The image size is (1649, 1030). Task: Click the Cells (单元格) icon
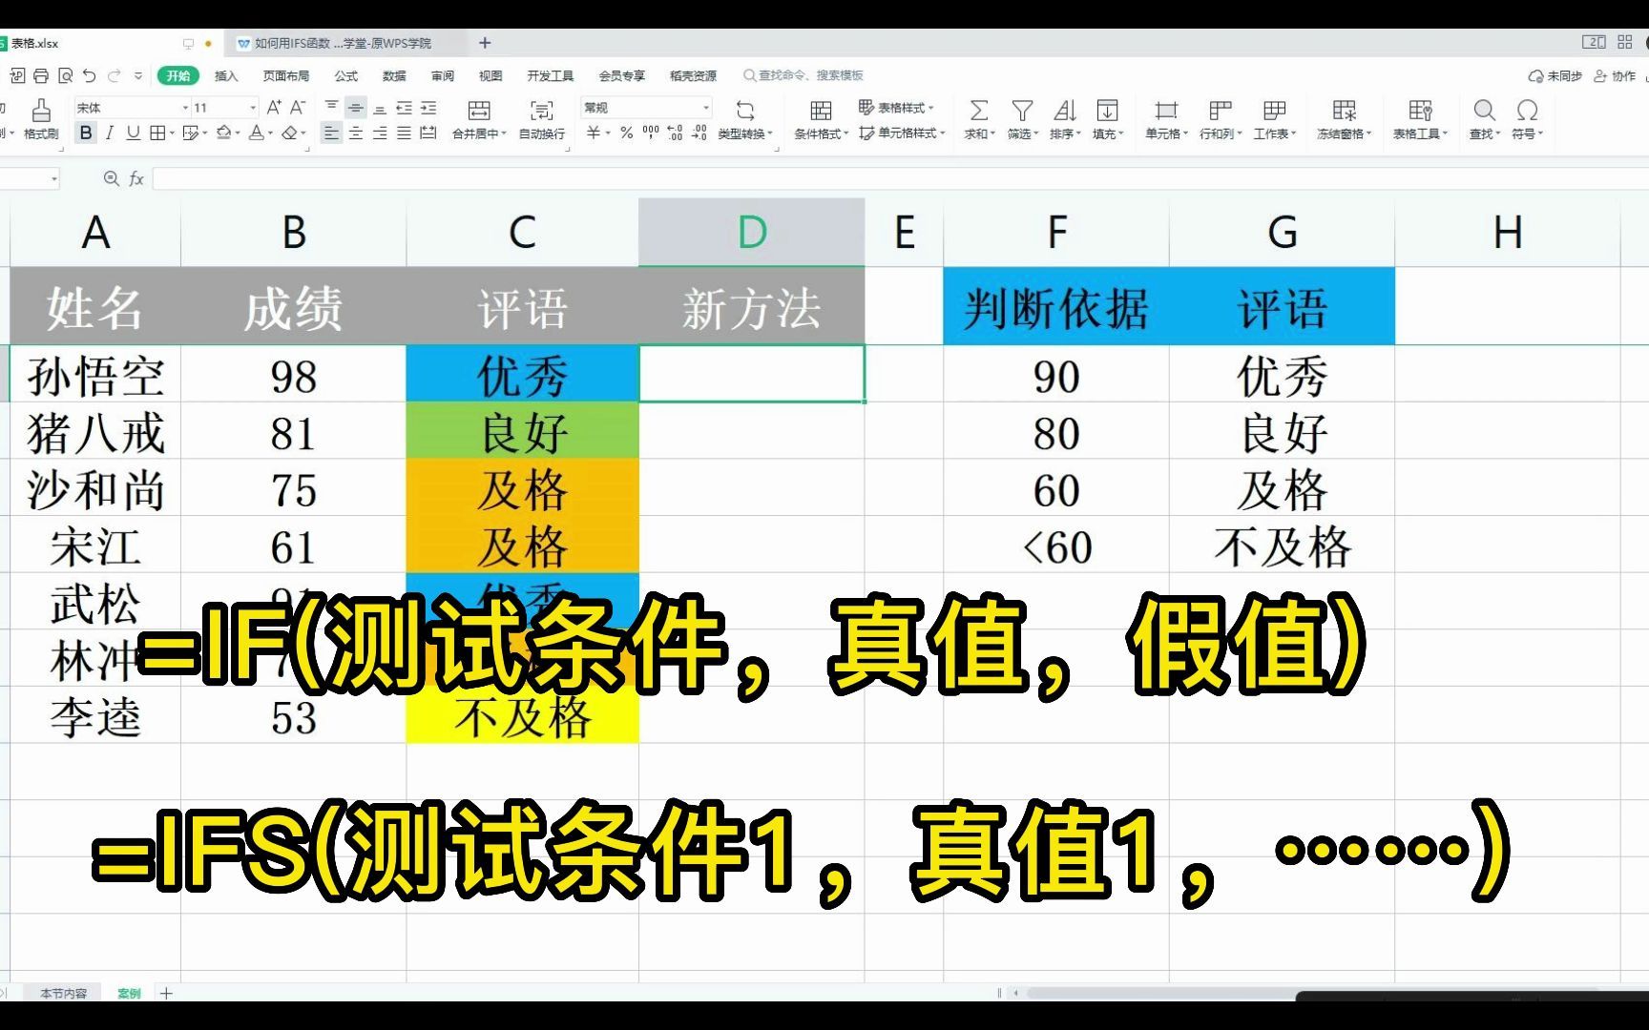tap(1166, 110)
